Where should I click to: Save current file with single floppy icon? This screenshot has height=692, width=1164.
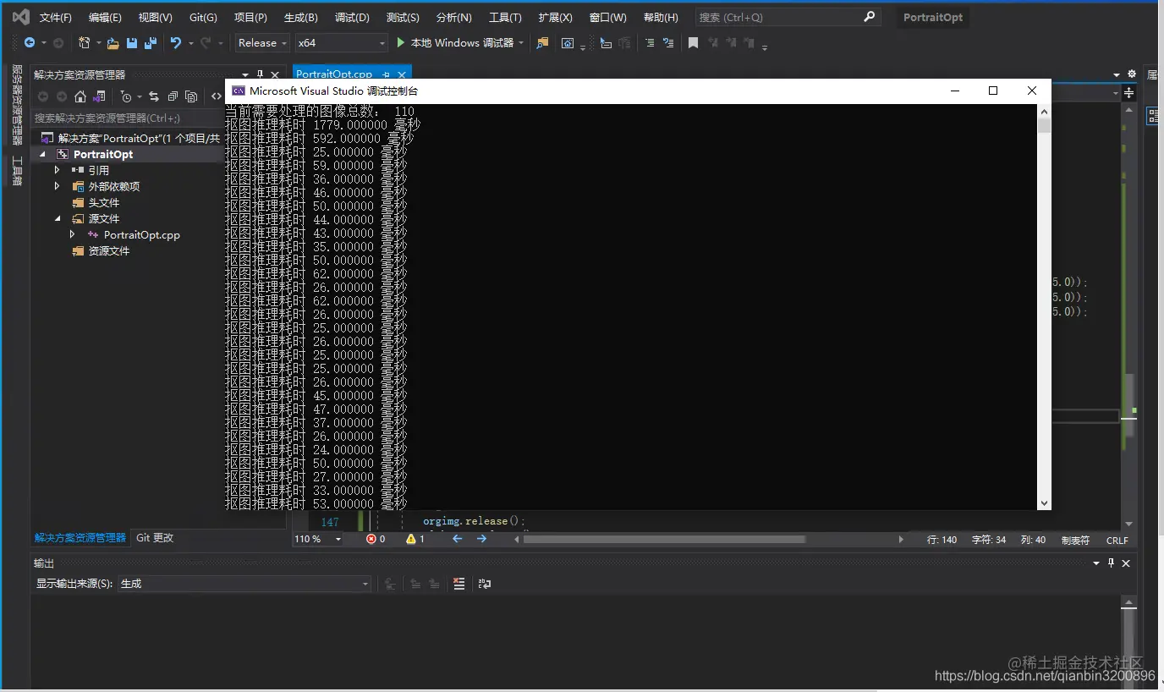coord(132,43)
